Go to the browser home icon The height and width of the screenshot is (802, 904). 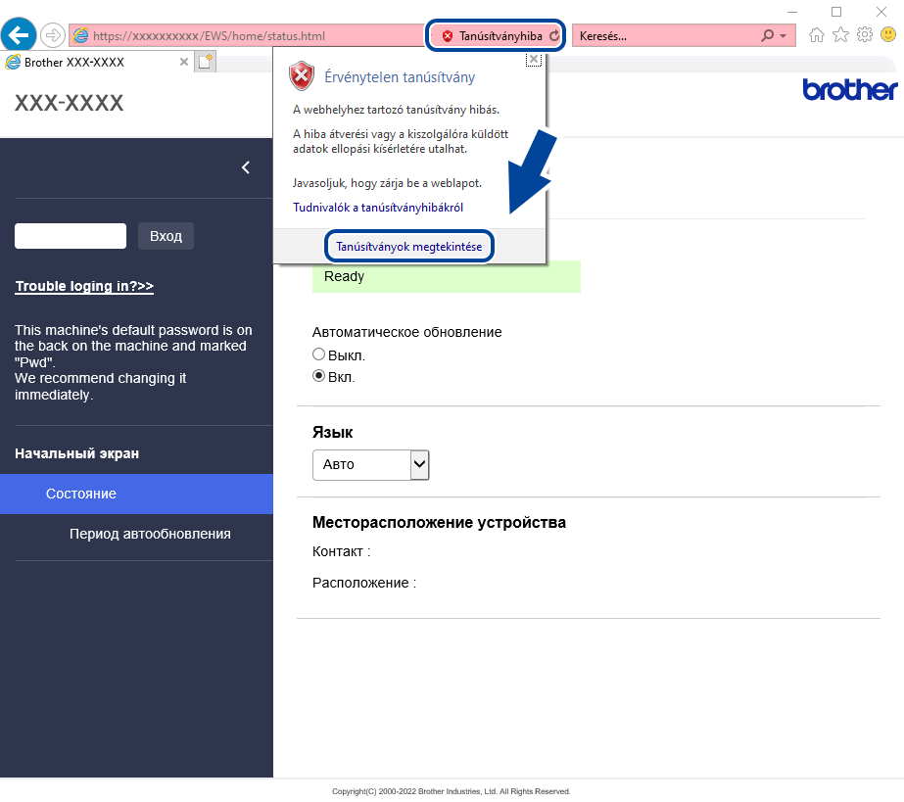(x=817, y=35)
